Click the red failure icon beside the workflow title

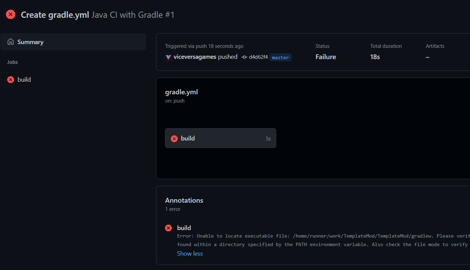[11, 14]
